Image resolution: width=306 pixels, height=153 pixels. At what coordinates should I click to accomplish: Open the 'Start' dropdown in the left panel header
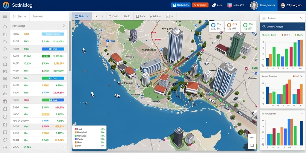[x=20, y=17]
